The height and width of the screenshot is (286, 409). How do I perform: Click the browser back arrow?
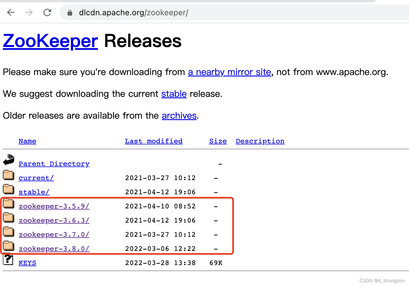11,12
